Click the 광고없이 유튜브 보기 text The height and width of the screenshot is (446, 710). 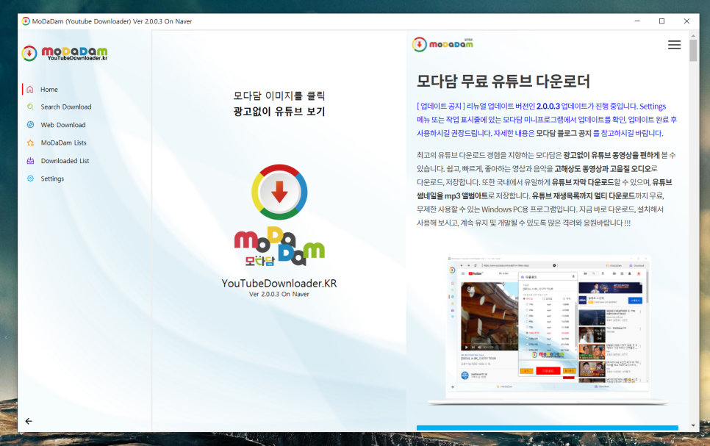[279, 112]
